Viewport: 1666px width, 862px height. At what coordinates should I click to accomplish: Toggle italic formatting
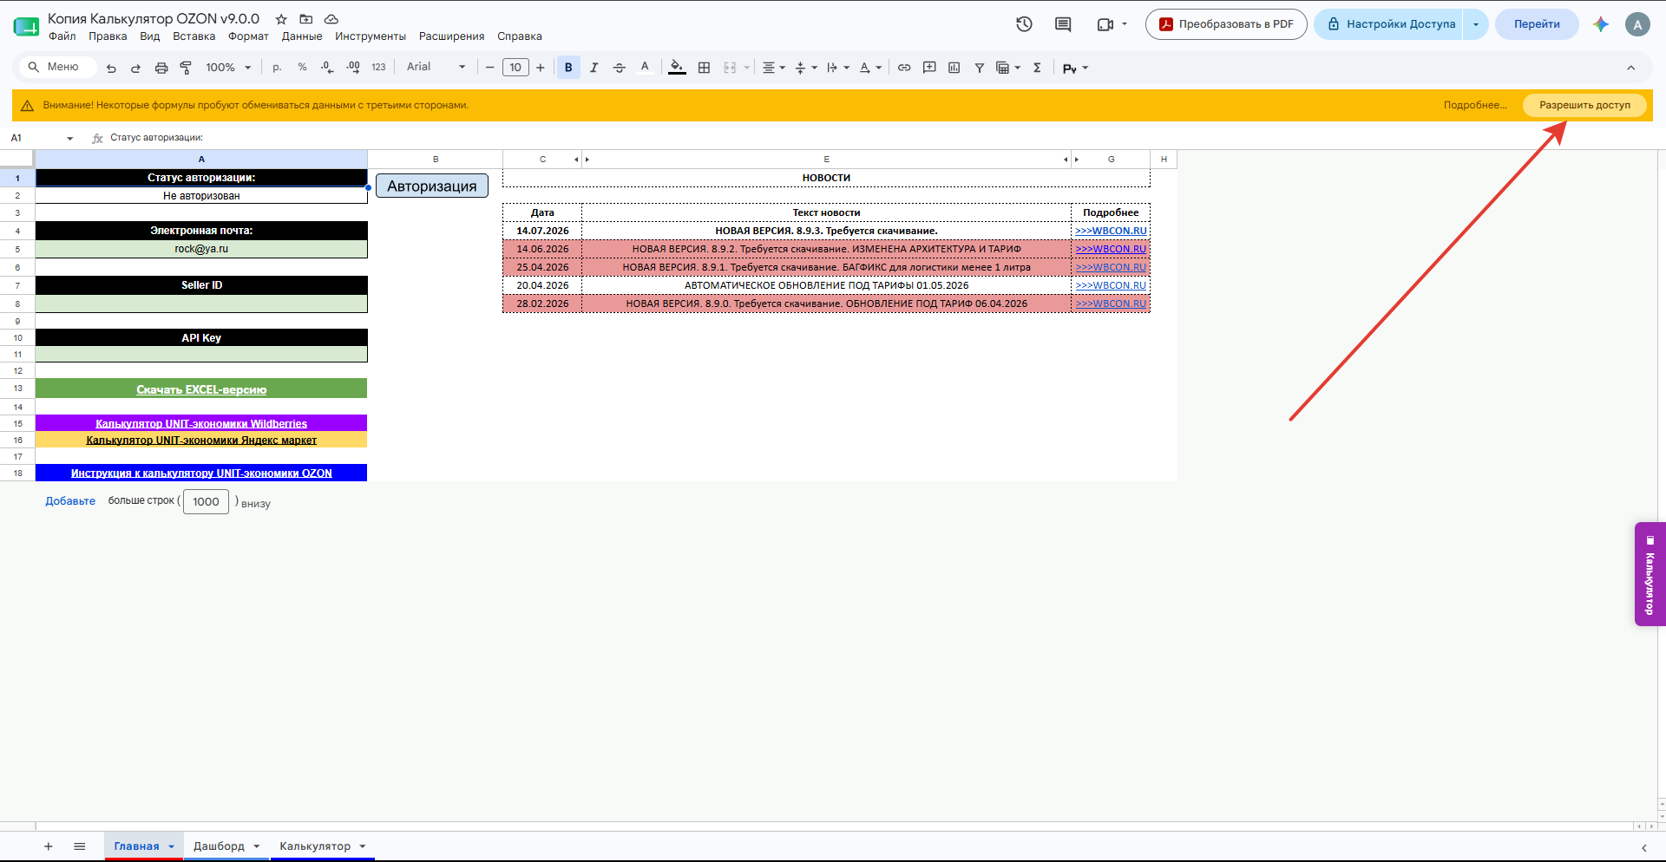pos(594,68)
